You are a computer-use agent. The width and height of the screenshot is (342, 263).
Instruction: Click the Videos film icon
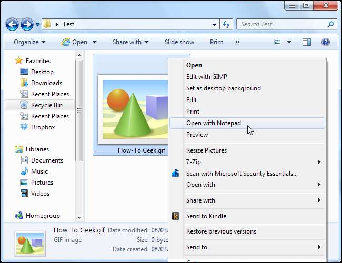coord(24,193)
